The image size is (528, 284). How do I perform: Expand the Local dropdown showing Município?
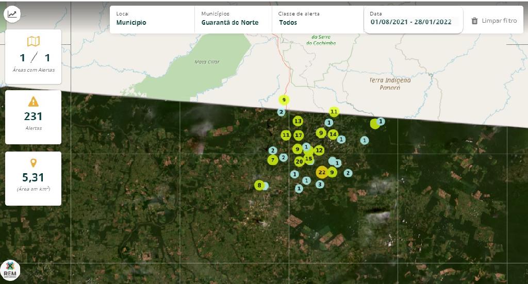152,19
